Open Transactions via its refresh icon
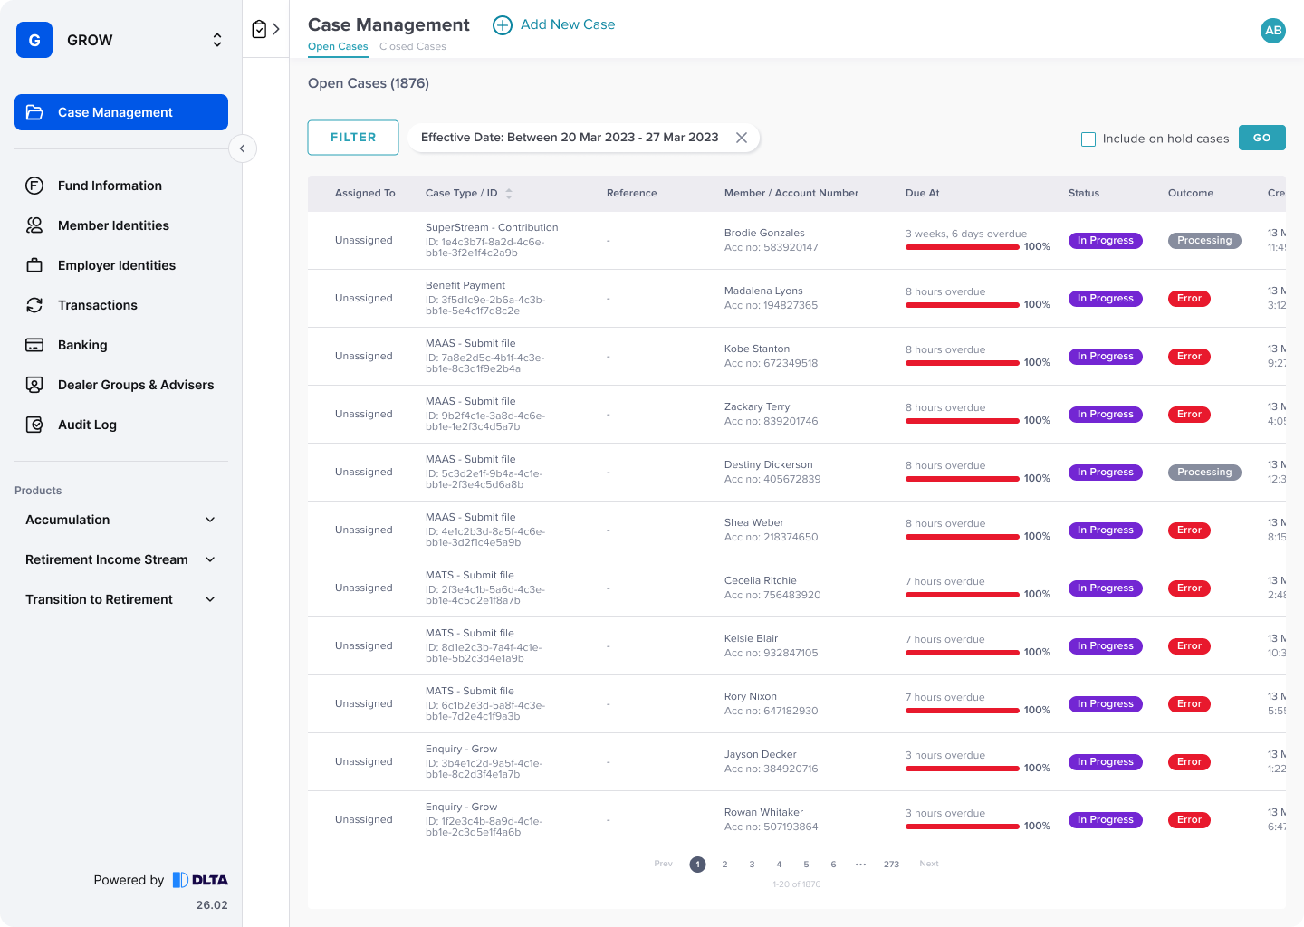The image size is (1304, 927). pyautogui.click(x=34, y=305)
